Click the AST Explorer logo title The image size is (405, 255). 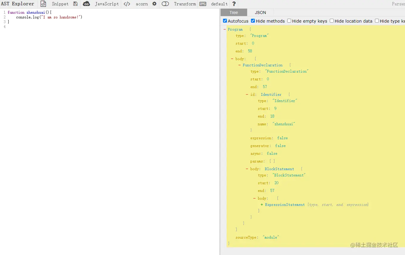pyautogui.click(x=18, y=4)
